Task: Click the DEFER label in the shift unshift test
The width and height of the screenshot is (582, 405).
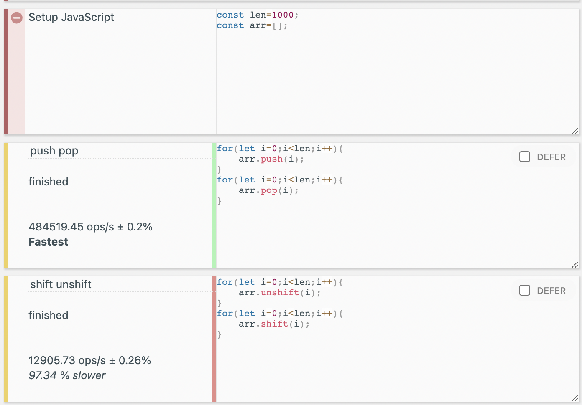Action: (551, 291)
